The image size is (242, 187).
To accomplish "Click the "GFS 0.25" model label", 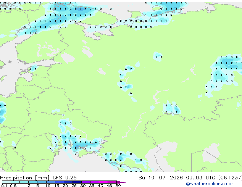I will 65,178.
